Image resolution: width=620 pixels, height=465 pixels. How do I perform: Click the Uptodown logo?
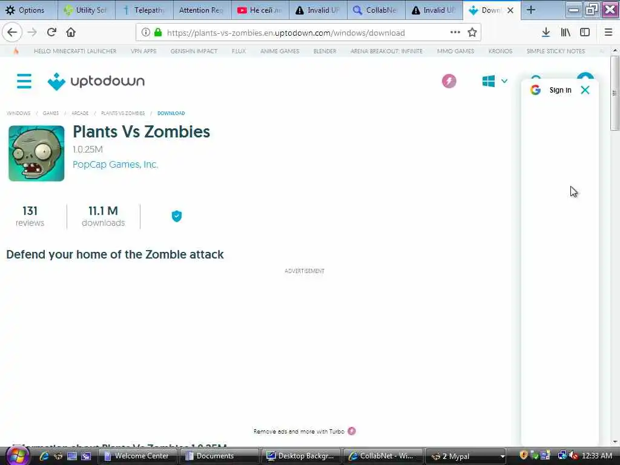click(96, 82)
